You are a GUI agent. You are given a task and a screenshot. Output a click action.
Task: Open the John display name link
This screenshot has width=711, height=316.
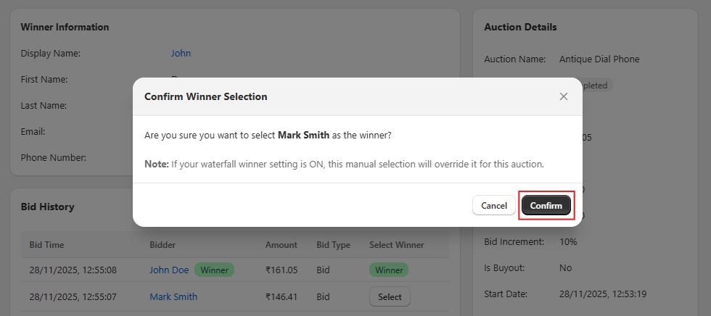[181, 53]
